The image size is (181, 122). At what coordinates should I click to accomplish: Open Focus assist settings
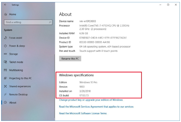tap(16, 38)
